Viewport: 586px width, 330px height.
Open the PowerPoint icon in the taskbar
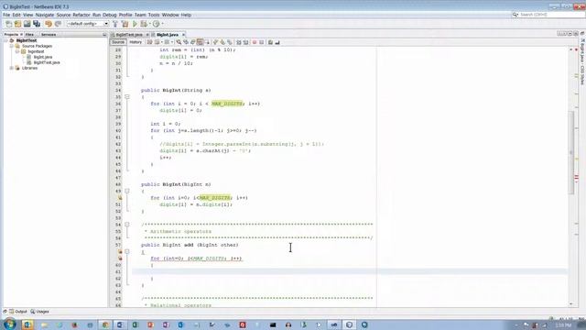150,324
